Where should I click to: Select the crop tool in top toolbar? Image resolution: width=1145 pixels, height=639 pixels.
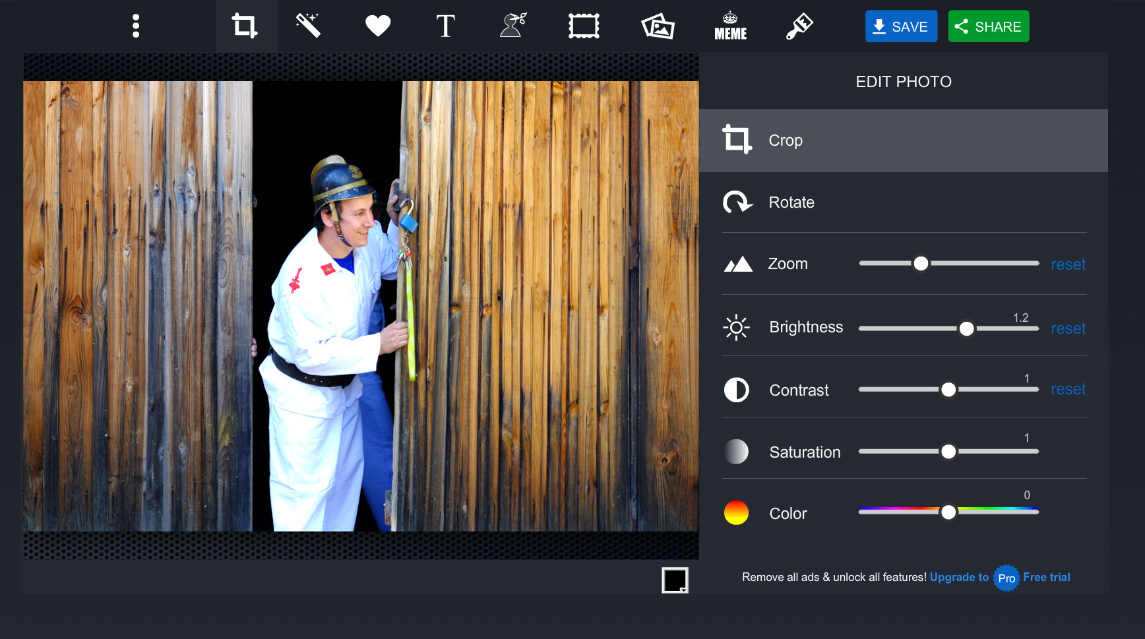(x=245, y=26)
